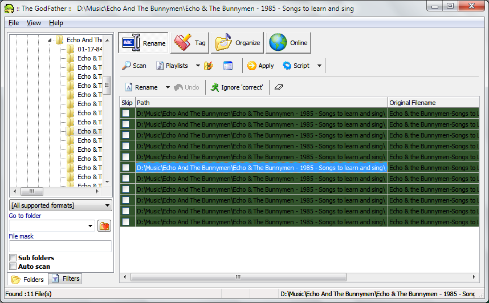This screenshot has width=489, height=303.
Task: Open the Playlists dropdown arrow
Action: [198, 66]
